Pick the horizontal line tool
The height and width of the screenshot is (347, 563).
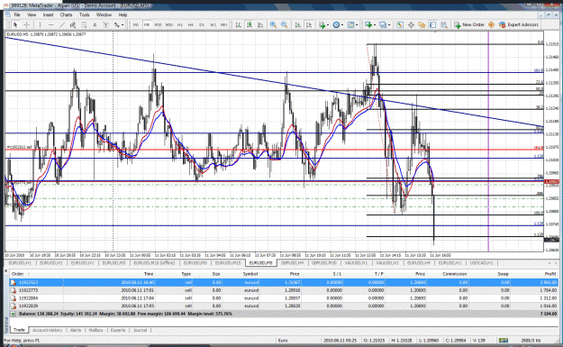(x=51, y=25)
